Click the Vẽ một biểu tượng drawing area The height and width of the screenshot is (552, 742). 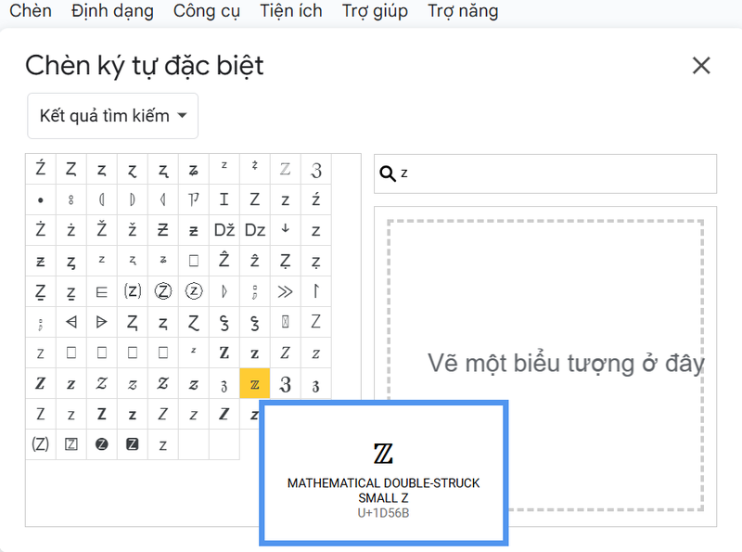pyautogui.click(x=545, y=366)
